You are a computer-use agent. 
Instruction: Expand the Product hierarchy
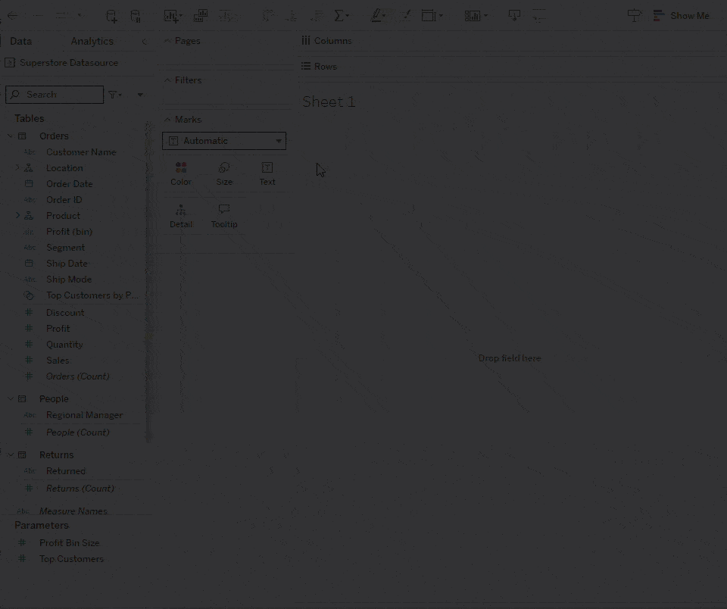point(18,216)
